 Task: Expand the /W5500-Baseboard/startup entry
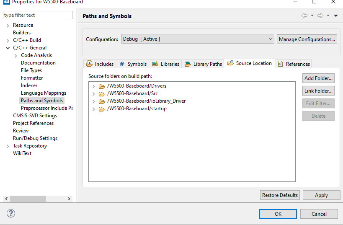click(x=94, y=109)
